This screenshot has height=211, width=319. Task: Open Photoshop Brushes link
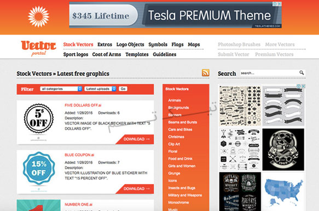click(x=239, y=44)
